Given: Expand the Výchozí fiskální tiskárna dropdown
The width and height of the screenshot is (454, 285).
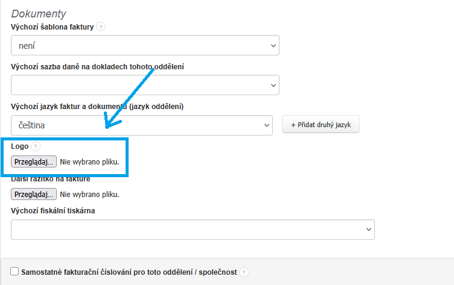Looking at the screenshot, I should point(193,230).
